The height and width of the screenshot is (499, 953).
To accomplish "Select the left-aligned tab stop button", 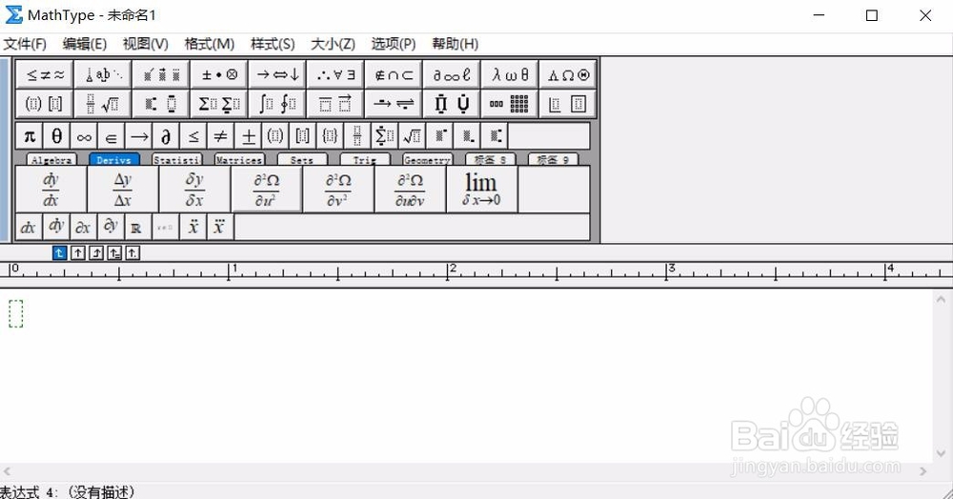I will 59,252.
